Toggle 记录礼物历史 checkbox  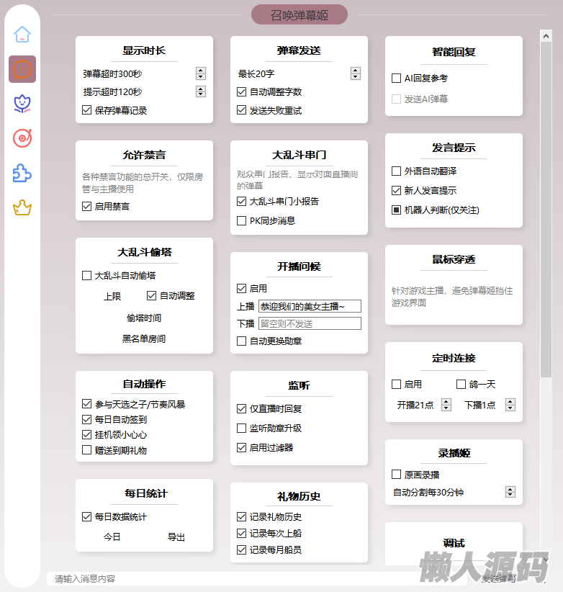(x=241, y=516)
